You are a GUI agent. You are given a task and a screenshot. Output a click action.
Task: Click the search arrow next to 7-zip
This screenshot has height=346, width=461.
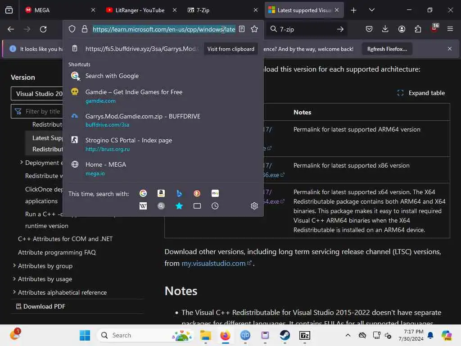(x=340, y=29)
